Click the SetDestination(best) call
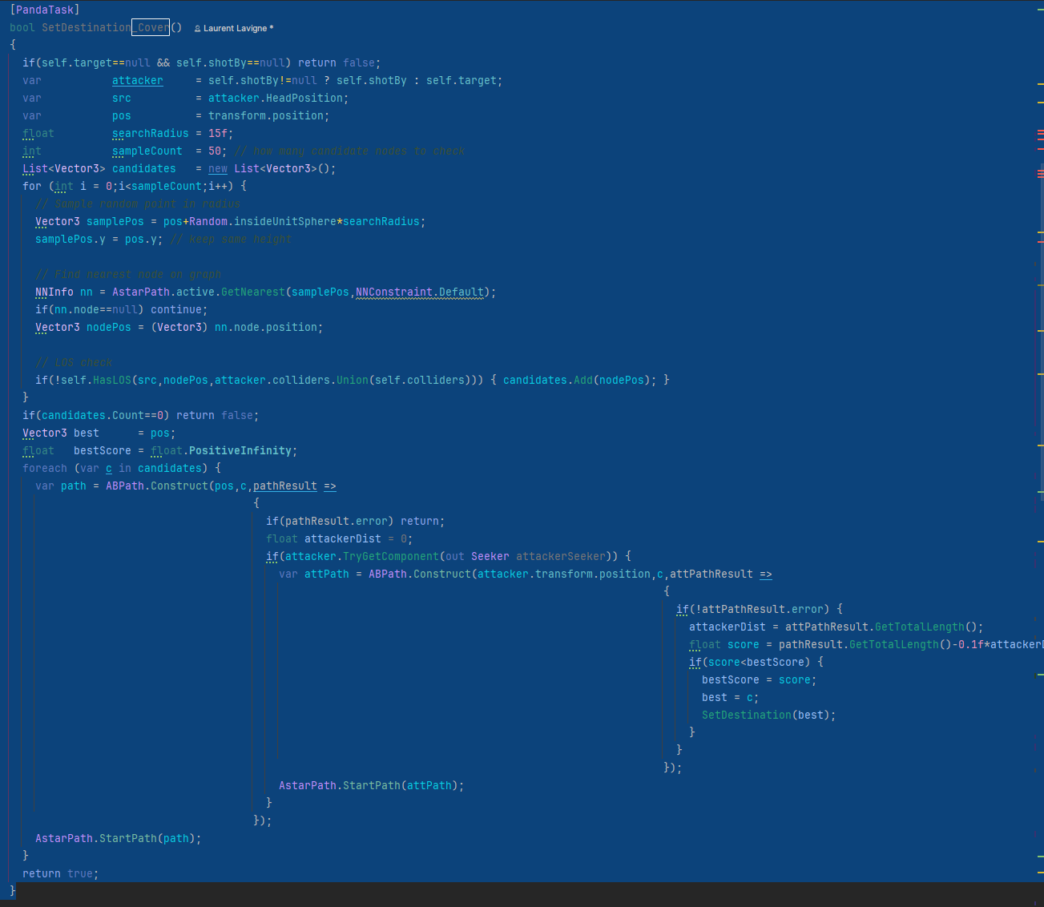The height and width of the screenshot is (907, 1044). click(x=746, y=716)
